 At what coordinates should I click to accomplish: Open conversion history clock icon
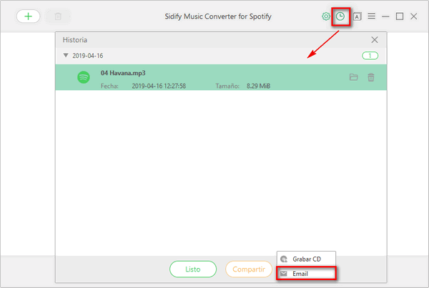point(340,16)
